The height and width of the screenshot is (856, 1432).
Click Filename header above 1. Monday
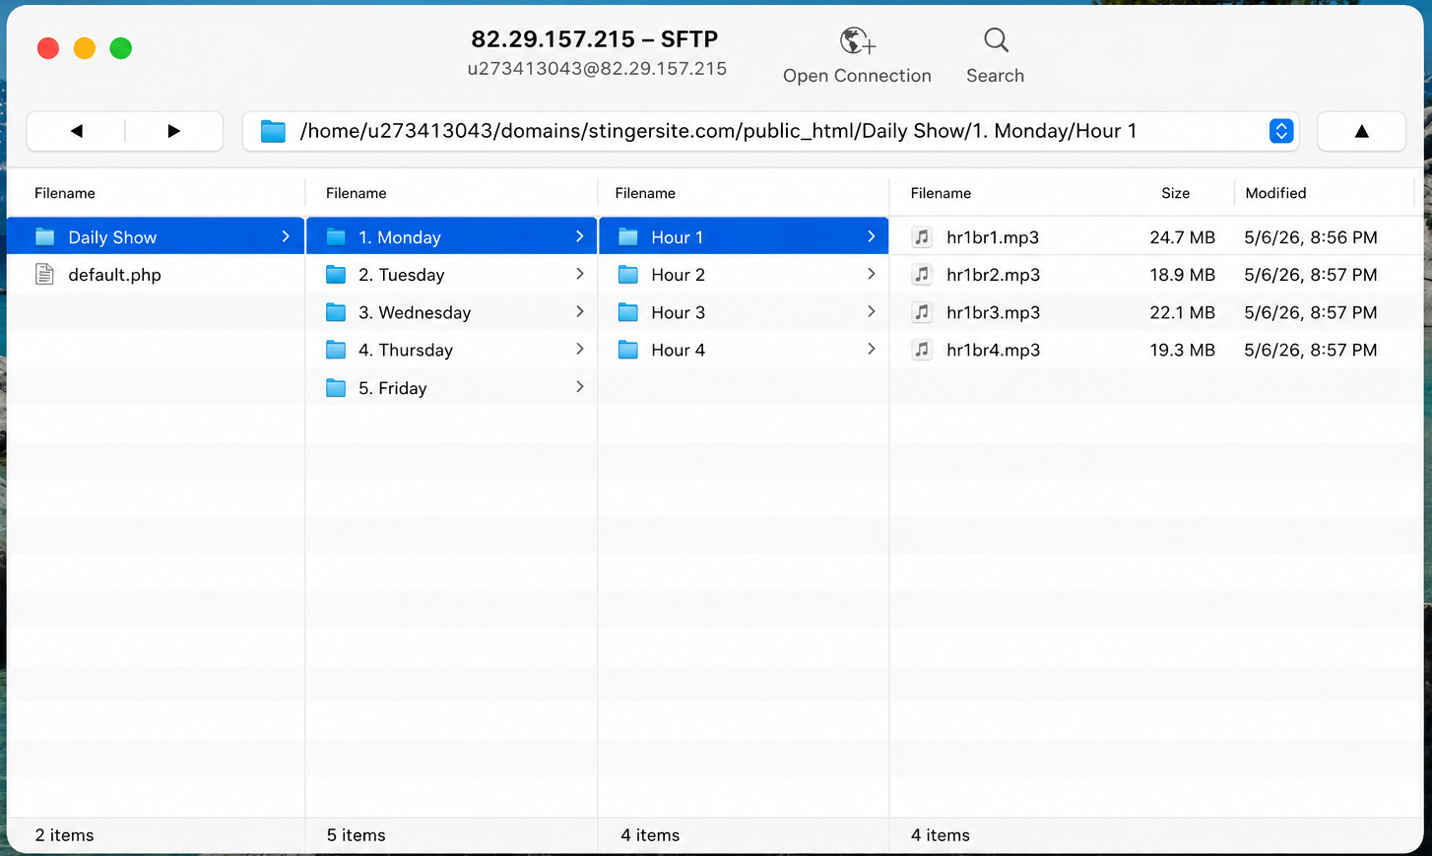357,193
